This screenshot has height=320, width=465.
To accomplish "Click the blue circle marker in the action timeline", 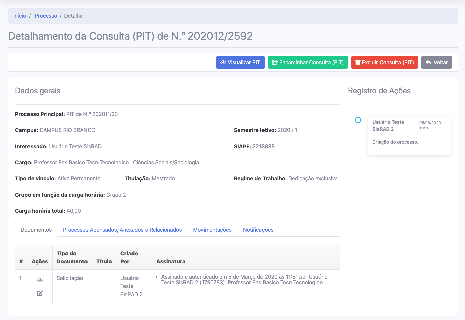I will point(358,120).
